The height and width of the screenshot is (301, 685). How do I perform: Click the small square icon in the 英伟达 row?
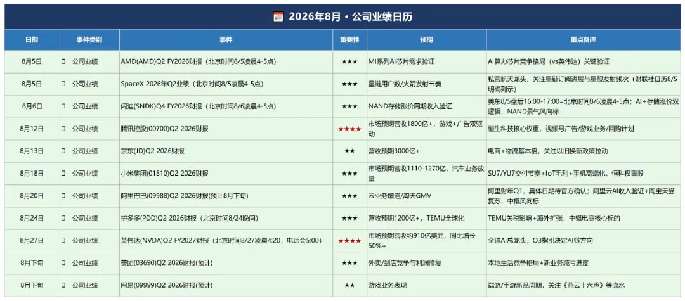click(64, 240)
